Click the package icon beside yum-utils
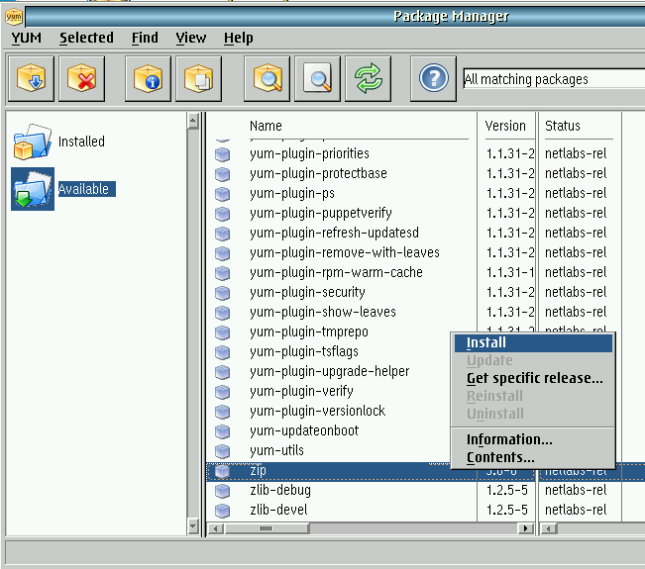 click(223, 451)
